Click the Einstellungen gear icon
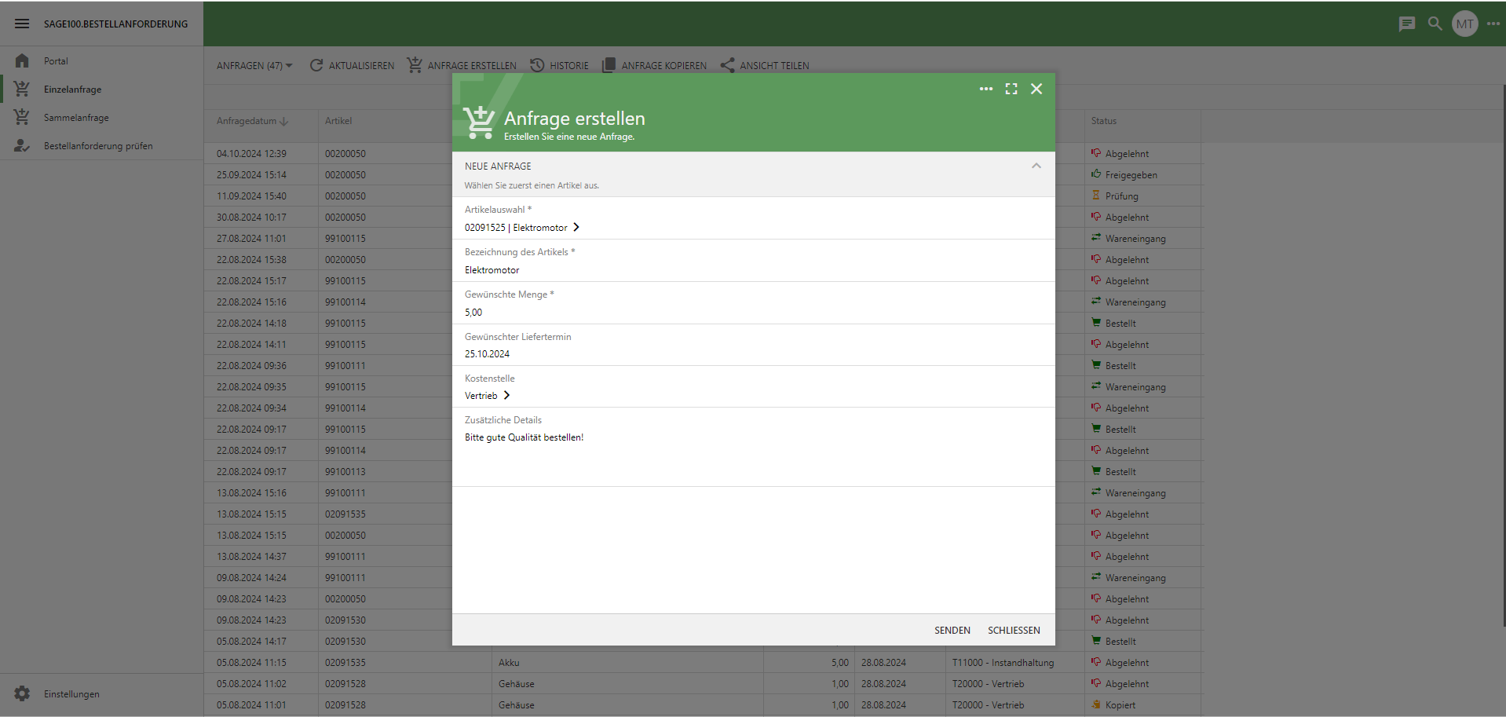 point(22,693)
